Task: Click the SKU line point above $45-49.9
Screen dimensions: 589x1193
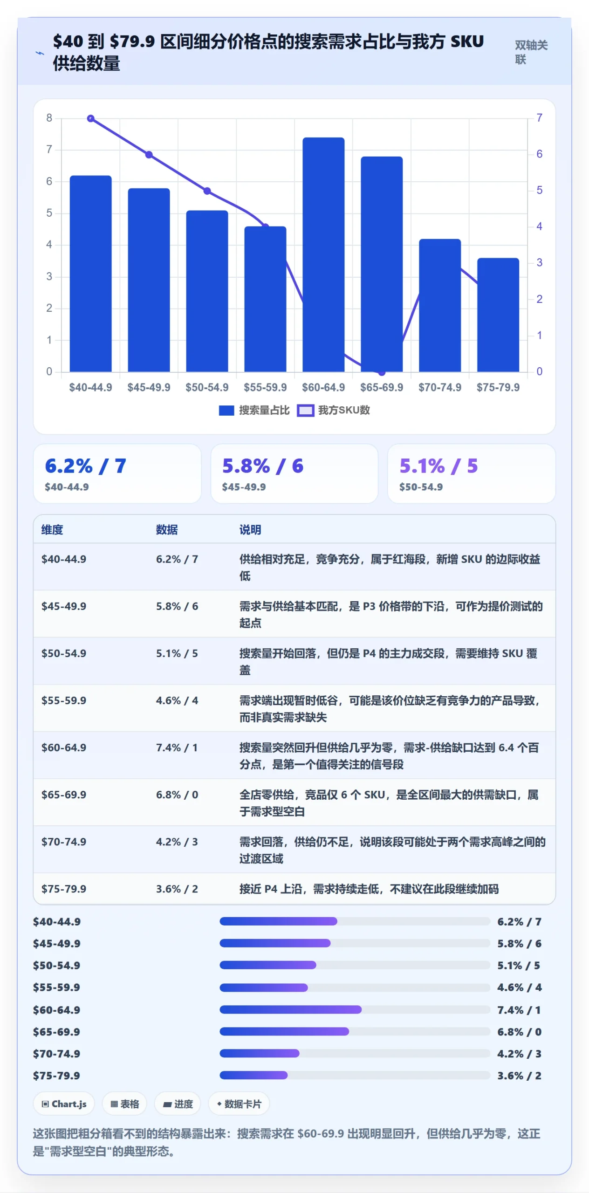Action: 149,155
